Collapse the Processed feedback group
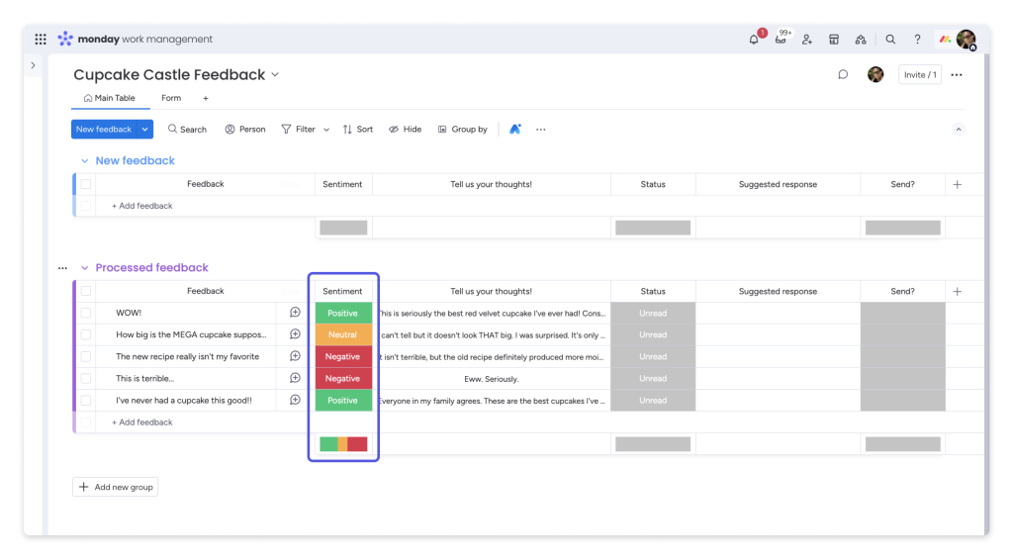Image resolution: width=1013 pixels, height=560 pixels. coord(85,268)
